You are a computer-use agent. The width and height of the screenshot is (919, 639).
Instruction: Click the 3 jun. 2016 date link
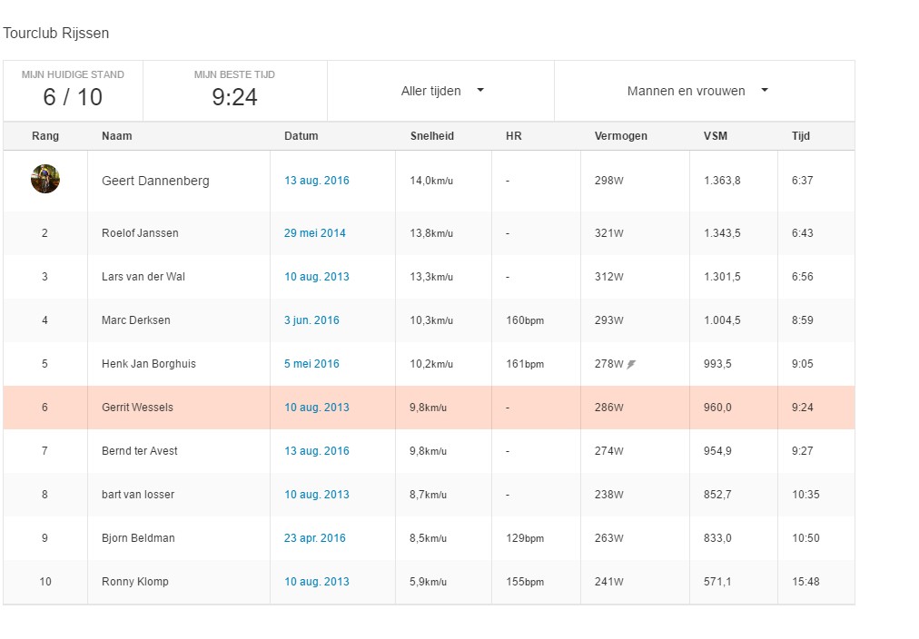tap(311, 320)
